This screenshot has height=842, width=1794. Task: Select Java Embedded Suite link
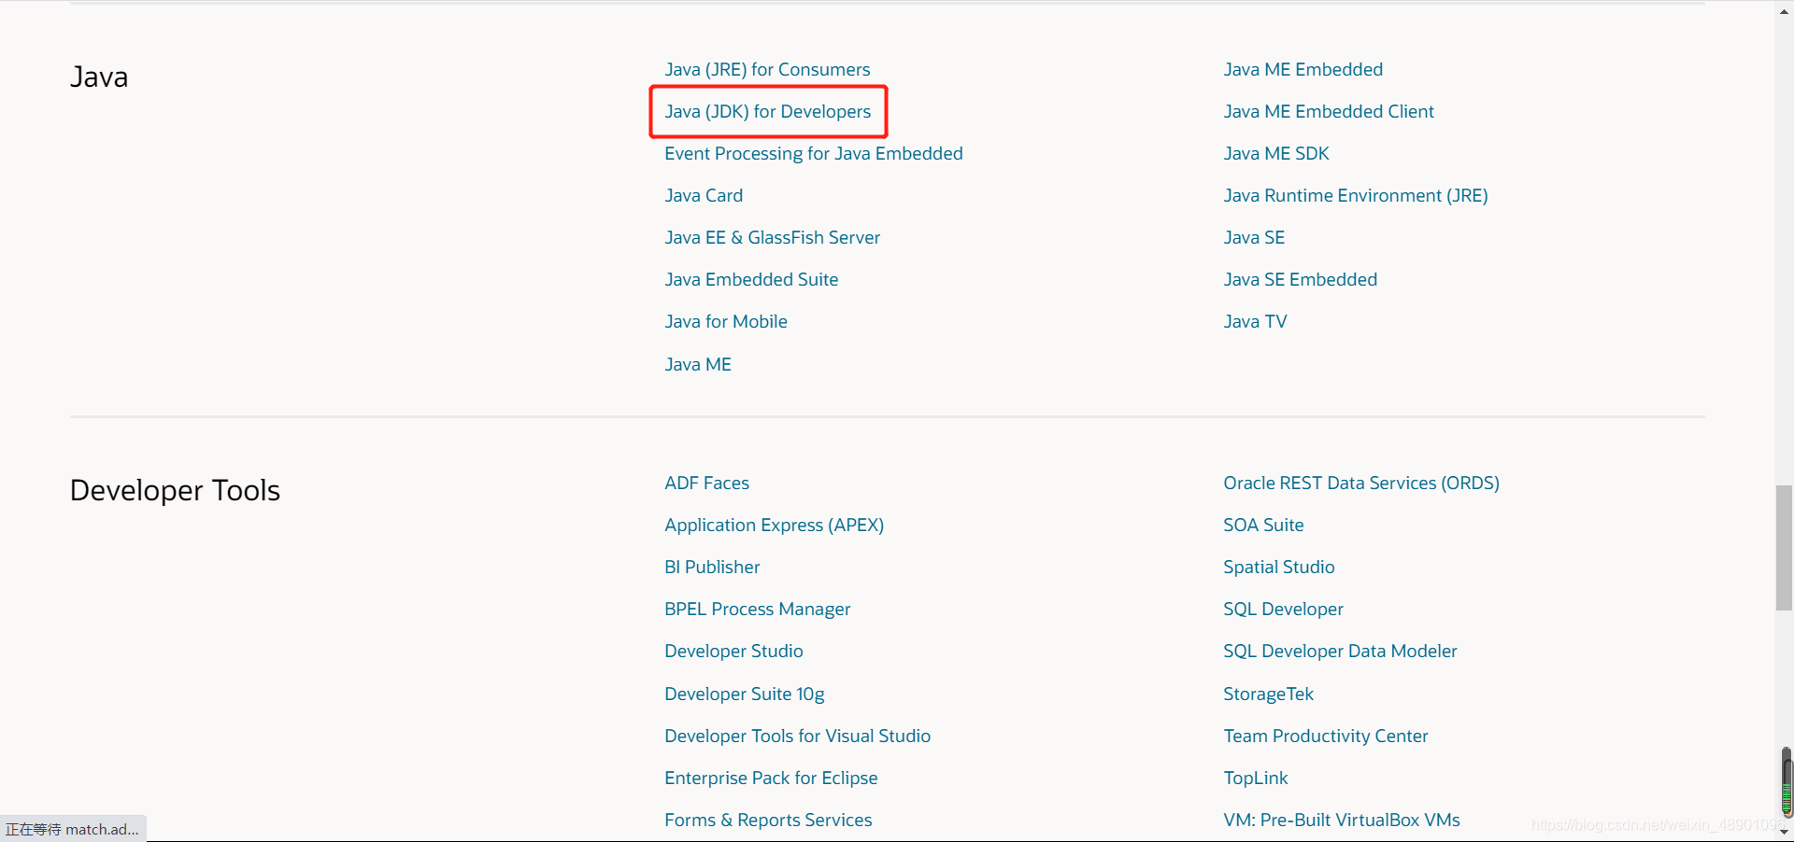point(751,280)
